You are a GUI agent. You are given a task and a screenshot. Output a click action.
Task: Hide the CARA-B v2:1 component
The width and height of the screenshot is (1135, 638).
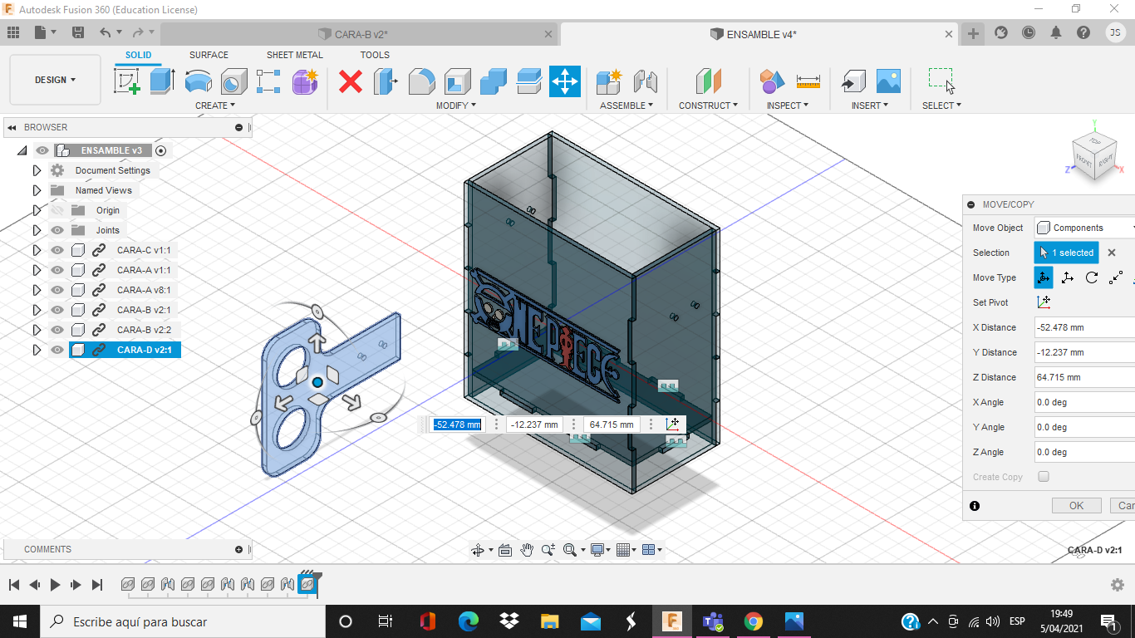pyautogui.click(x=57, y=310)
